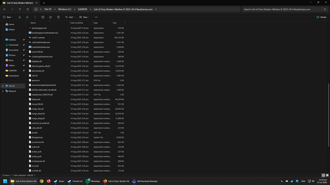Image resolution: width=330 pixels, height=185 pixels.
Task: Click the Cut scissors icon in toolbar
Action: [20, 17]
